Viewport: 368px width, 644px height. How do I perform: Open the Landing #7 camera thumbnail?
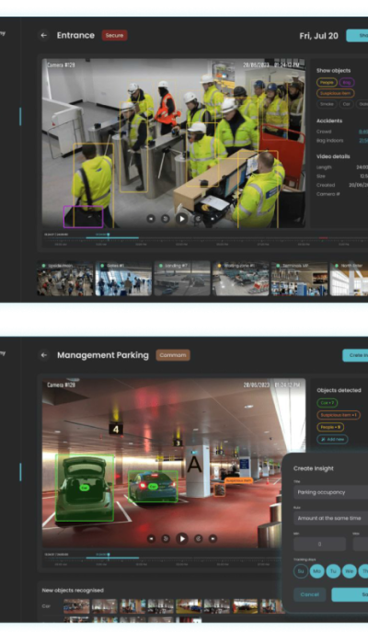(x=182, y=278)
